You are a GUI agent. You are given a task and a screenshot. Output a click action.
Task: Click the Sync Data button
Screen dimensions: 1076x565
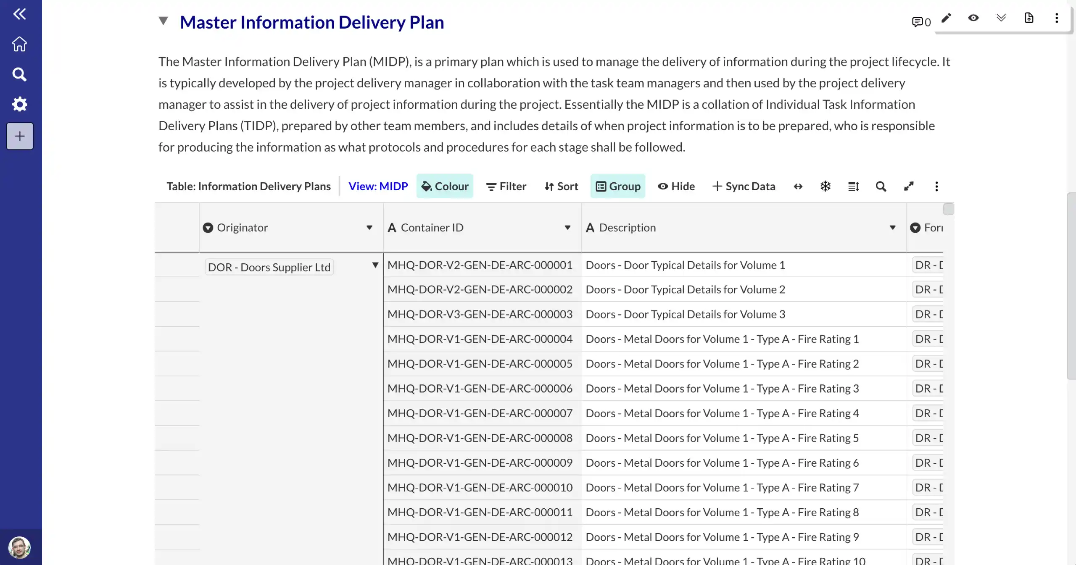(x=743, y=186)
